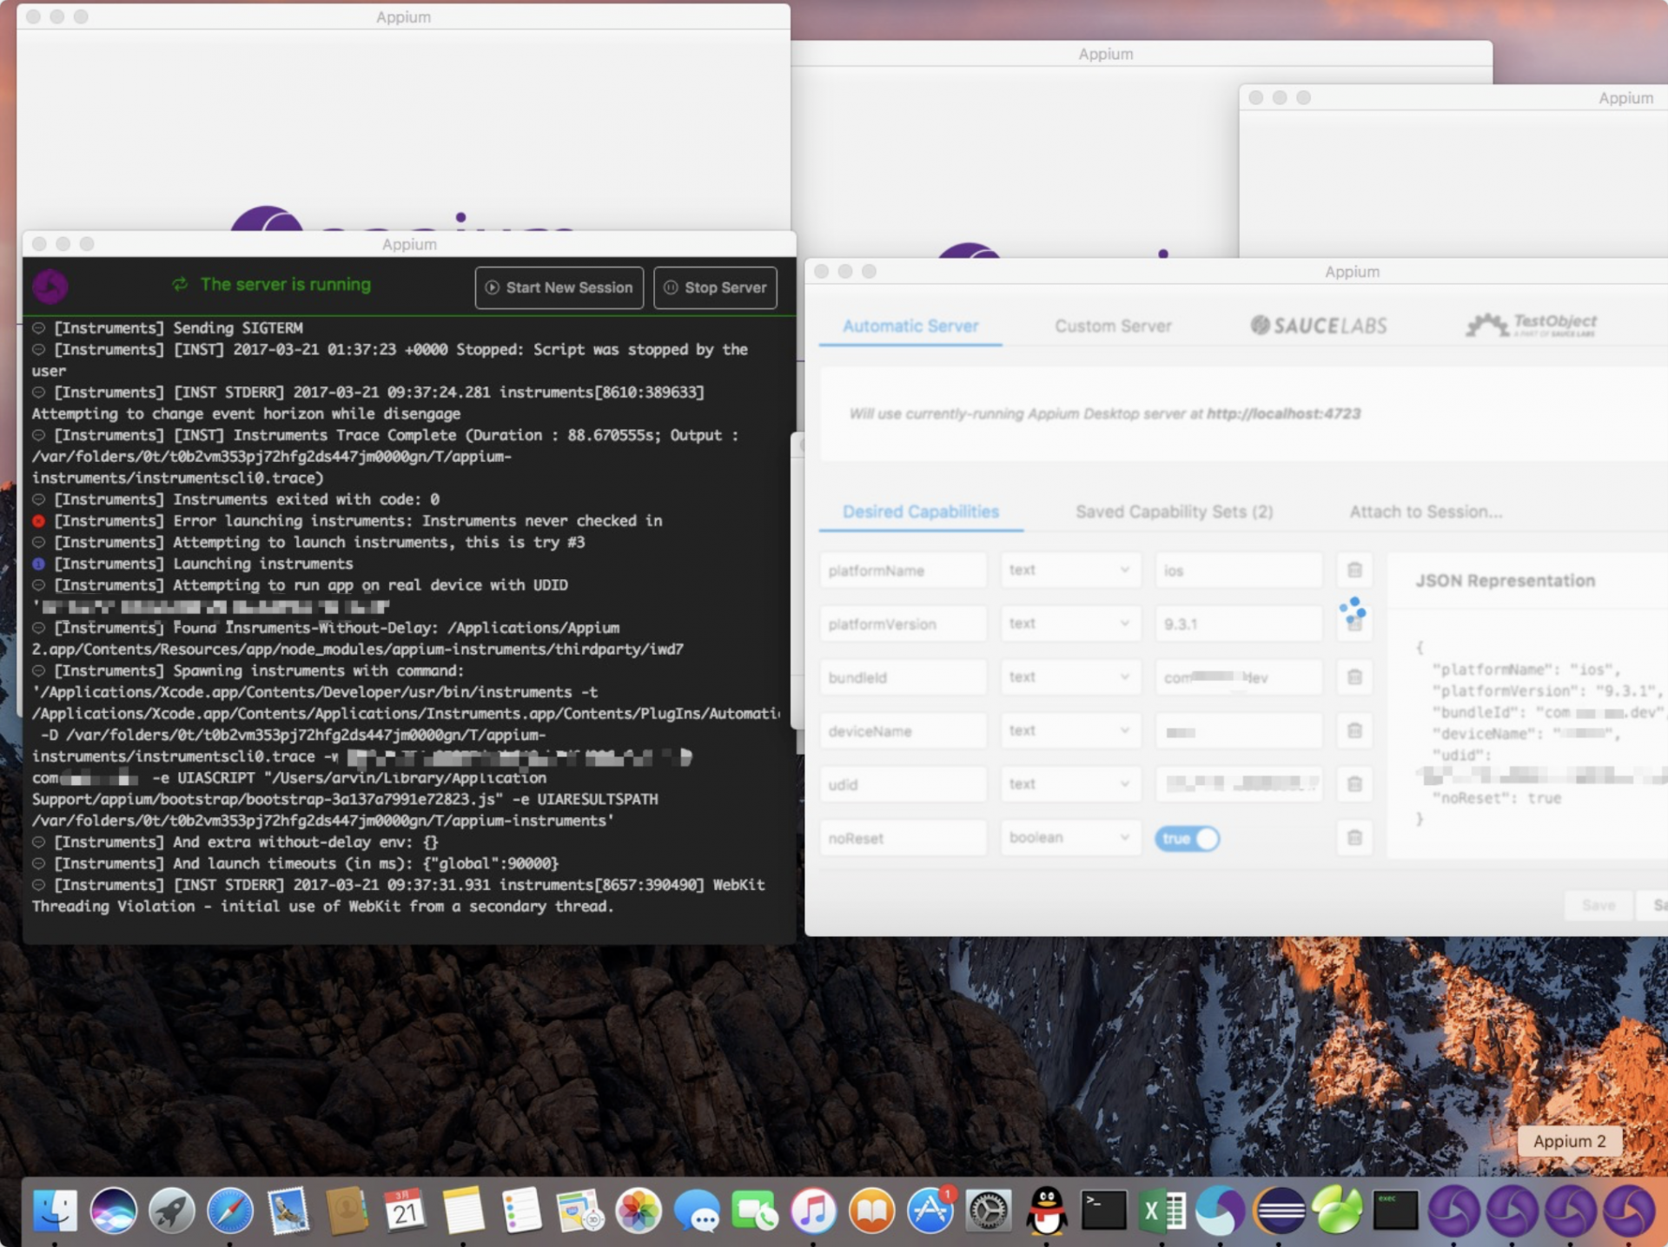Select the Sauce Labs tab
This screenshot has width=1668, height=1247.
[x=1318, y=326]
